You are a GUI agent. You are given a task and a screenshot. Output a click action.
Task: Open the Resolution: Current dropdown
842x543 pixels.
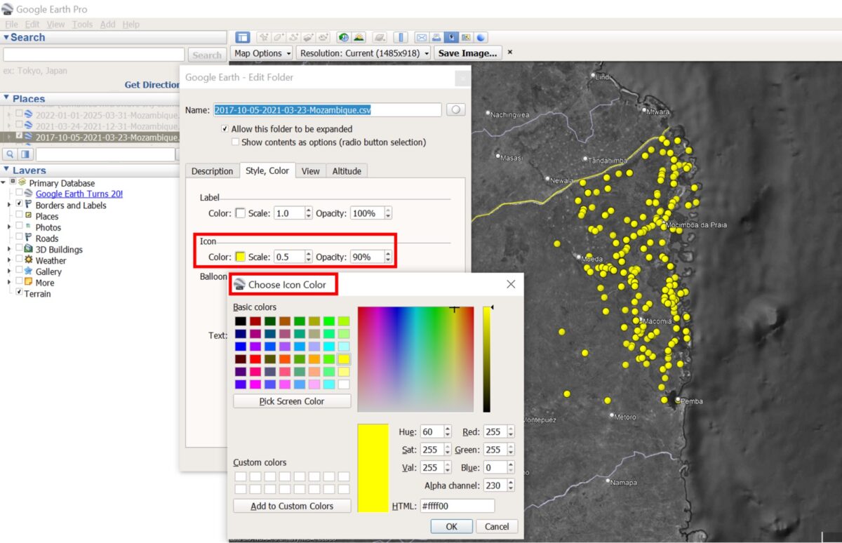(x=364, y=53)
